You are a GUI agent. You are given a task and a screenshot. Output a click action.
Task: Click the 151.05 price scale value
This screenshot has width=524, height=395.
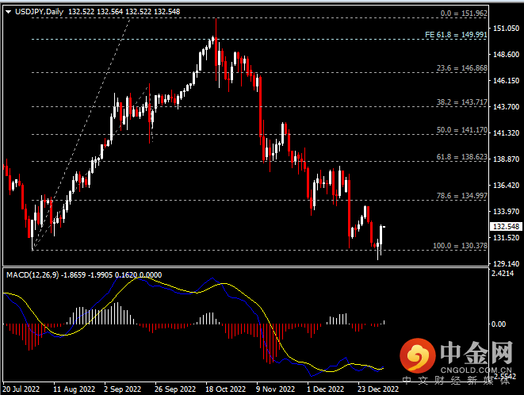point(503,29)
